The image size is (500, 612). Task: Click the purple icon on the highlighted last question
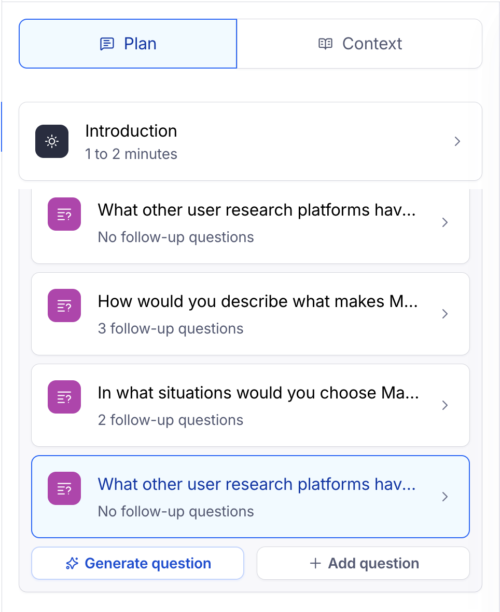pyautogui.click(x=64, y=488)
